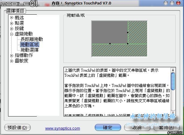Screen dimensions: 184x135
Task: Expand the 按鍵 tree node
Action: (x=11, y=29)
